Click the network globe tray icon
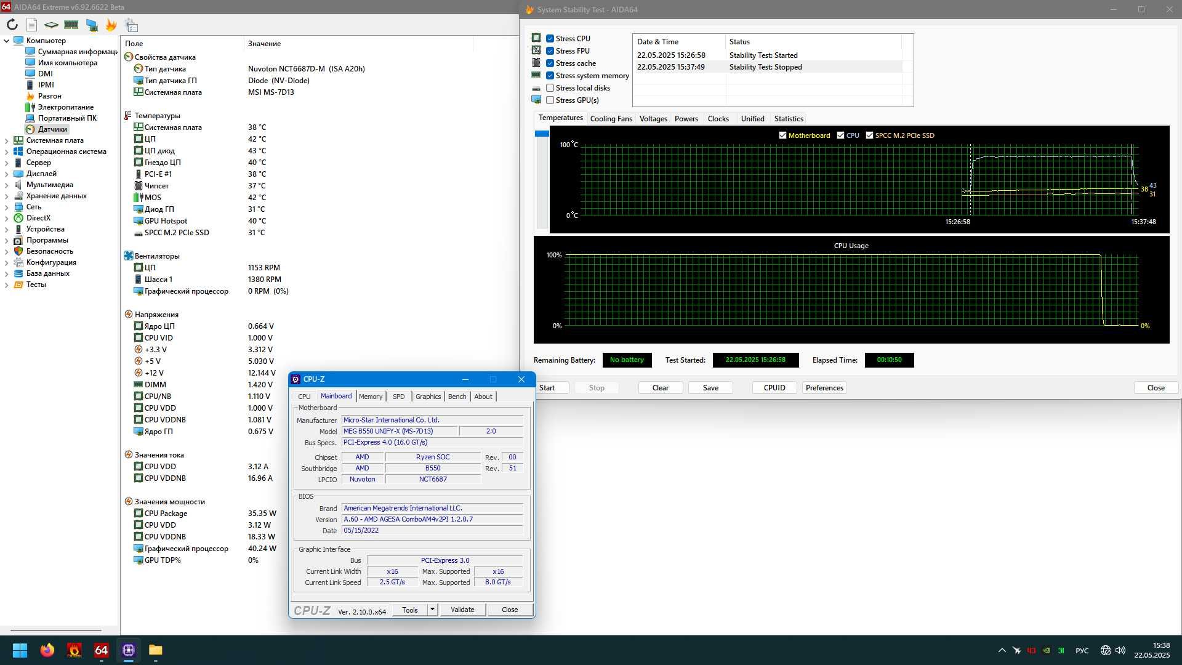The width and height of the screenshot is (1182, 665). point(1105,650)
